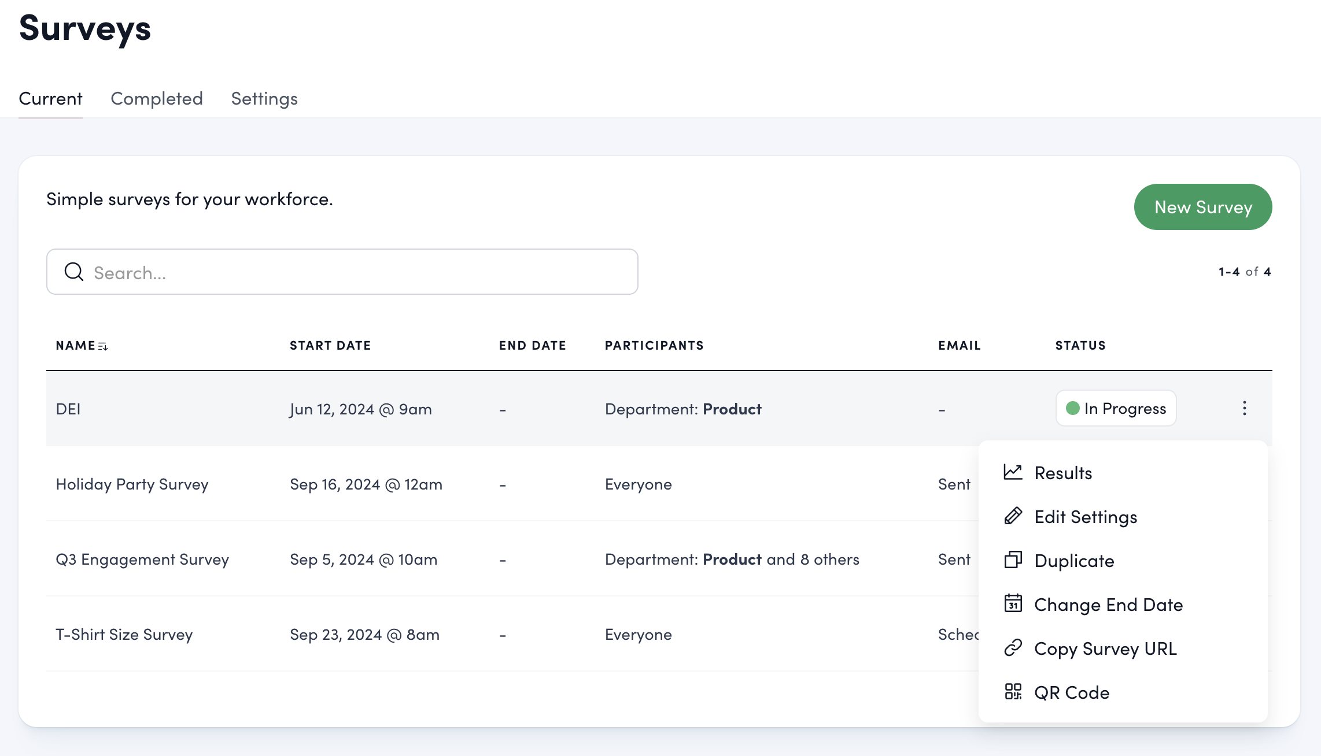Click the Edit Settings pencil icon

(1013, 516)
